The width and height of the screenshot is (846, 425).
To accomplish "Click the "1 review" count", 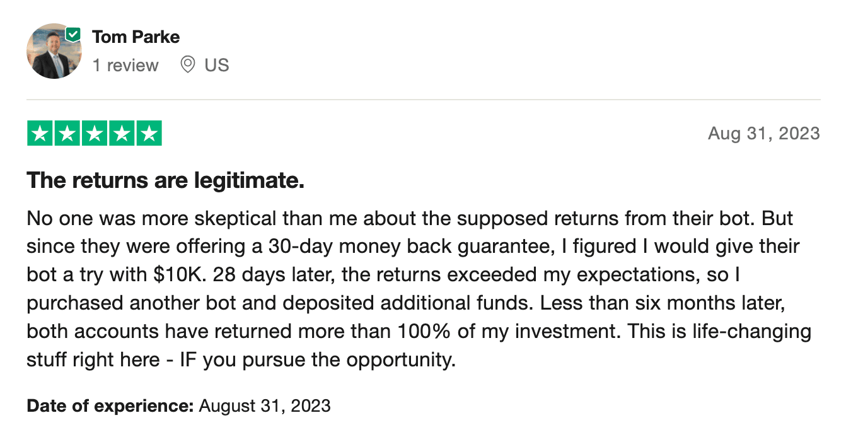I will click(125, 65).
